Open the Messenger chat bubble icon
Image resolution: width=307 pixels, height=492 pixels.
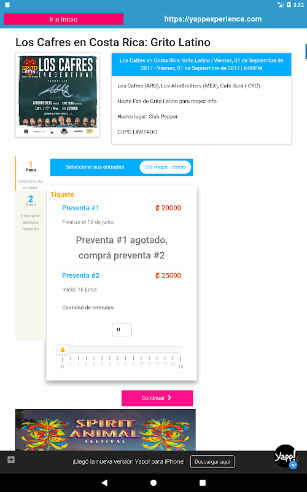tap(293, 465)
